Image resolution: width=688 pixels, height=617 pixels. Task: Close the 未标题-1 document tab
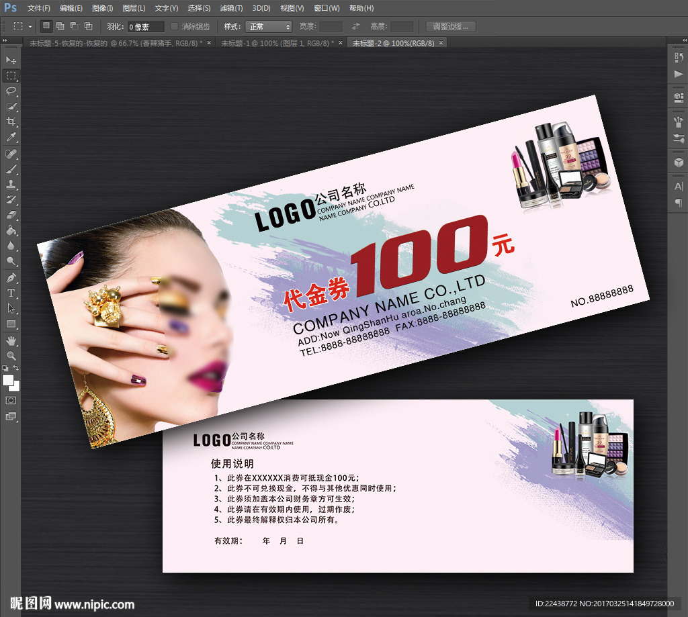[x=341, y=42]
